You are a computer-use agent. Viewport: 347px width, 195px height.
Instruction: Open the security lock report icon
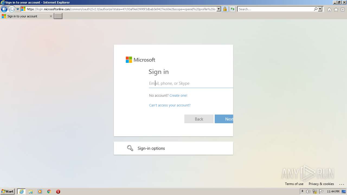click(225, 9)
